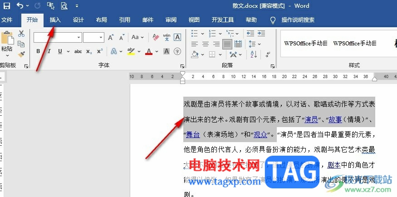Click the phonetic guide wén icon
Image resolution: width=397 pixels, height=197 pixels.
(x=167, y=38)
